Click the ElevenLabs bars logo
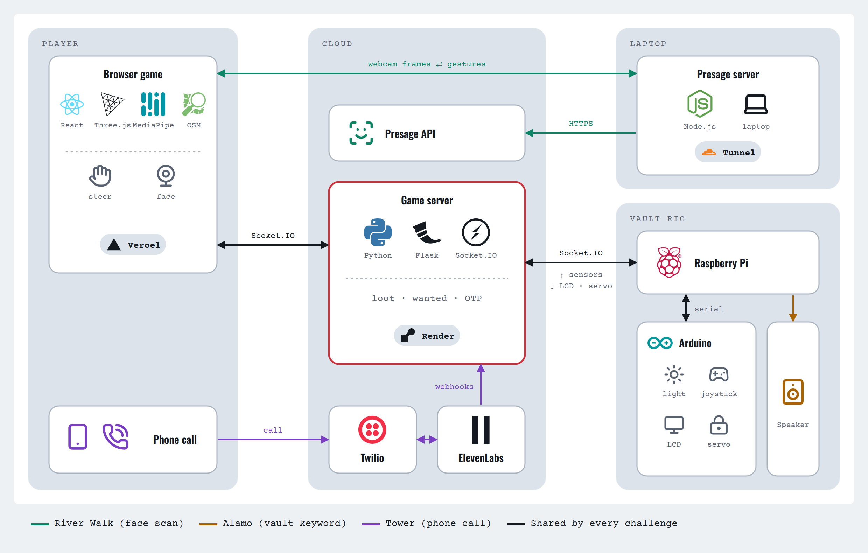Screen dimensions: 868x553 click(481, 430)
